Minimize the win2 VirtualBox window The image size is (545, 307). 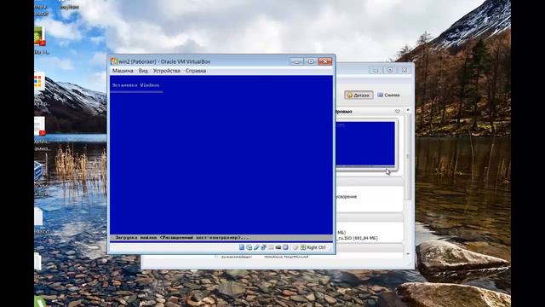tap(296, 61)
